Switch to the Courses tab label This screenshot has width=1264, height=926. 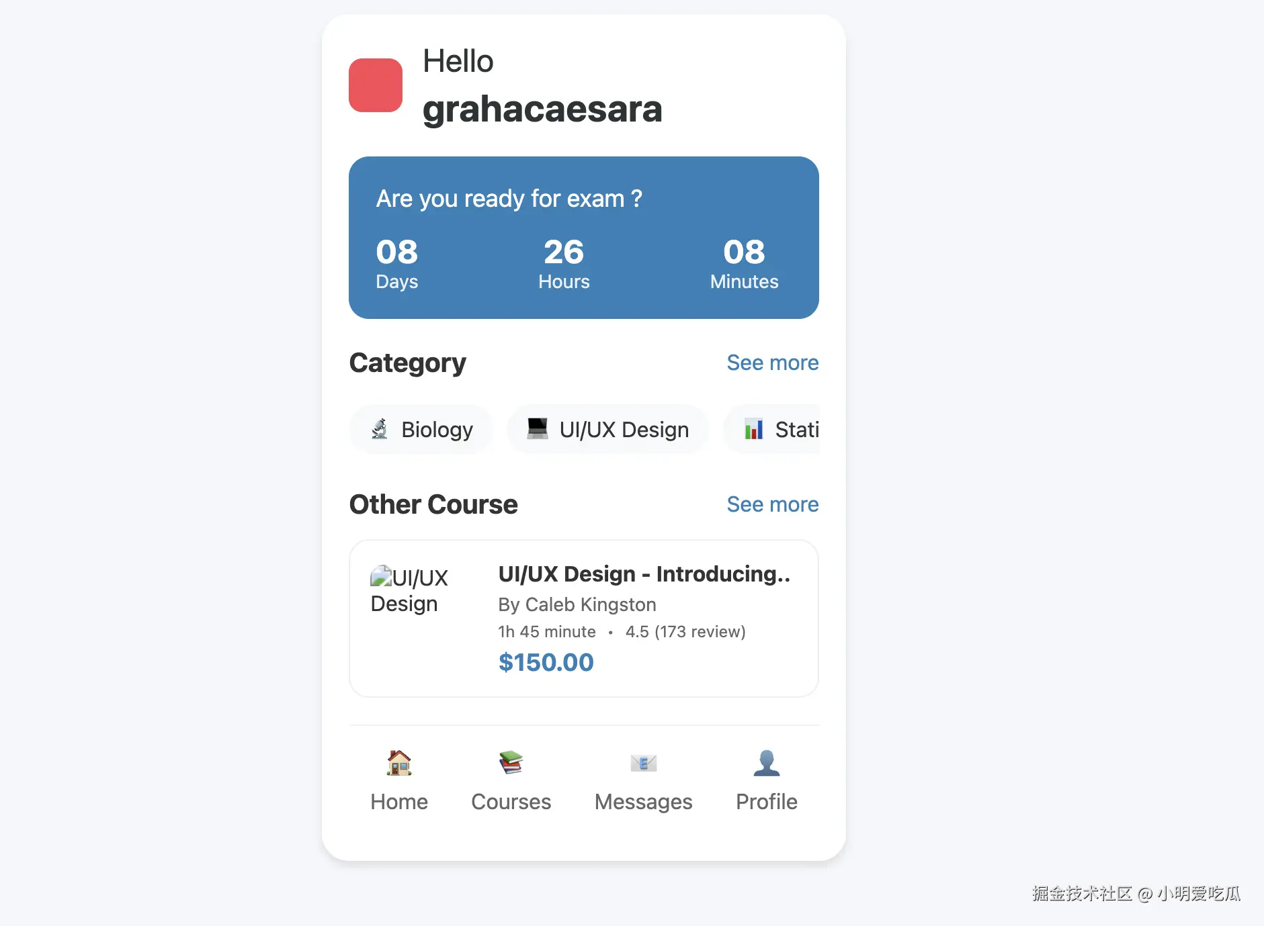pos(511,802)
